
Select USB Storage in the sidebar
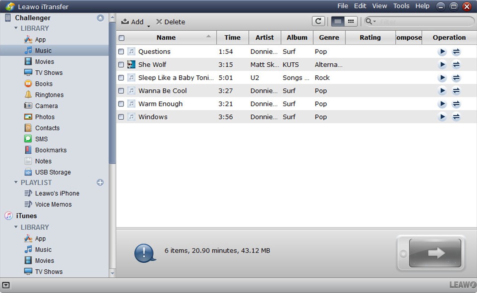[x=53, y=172]
